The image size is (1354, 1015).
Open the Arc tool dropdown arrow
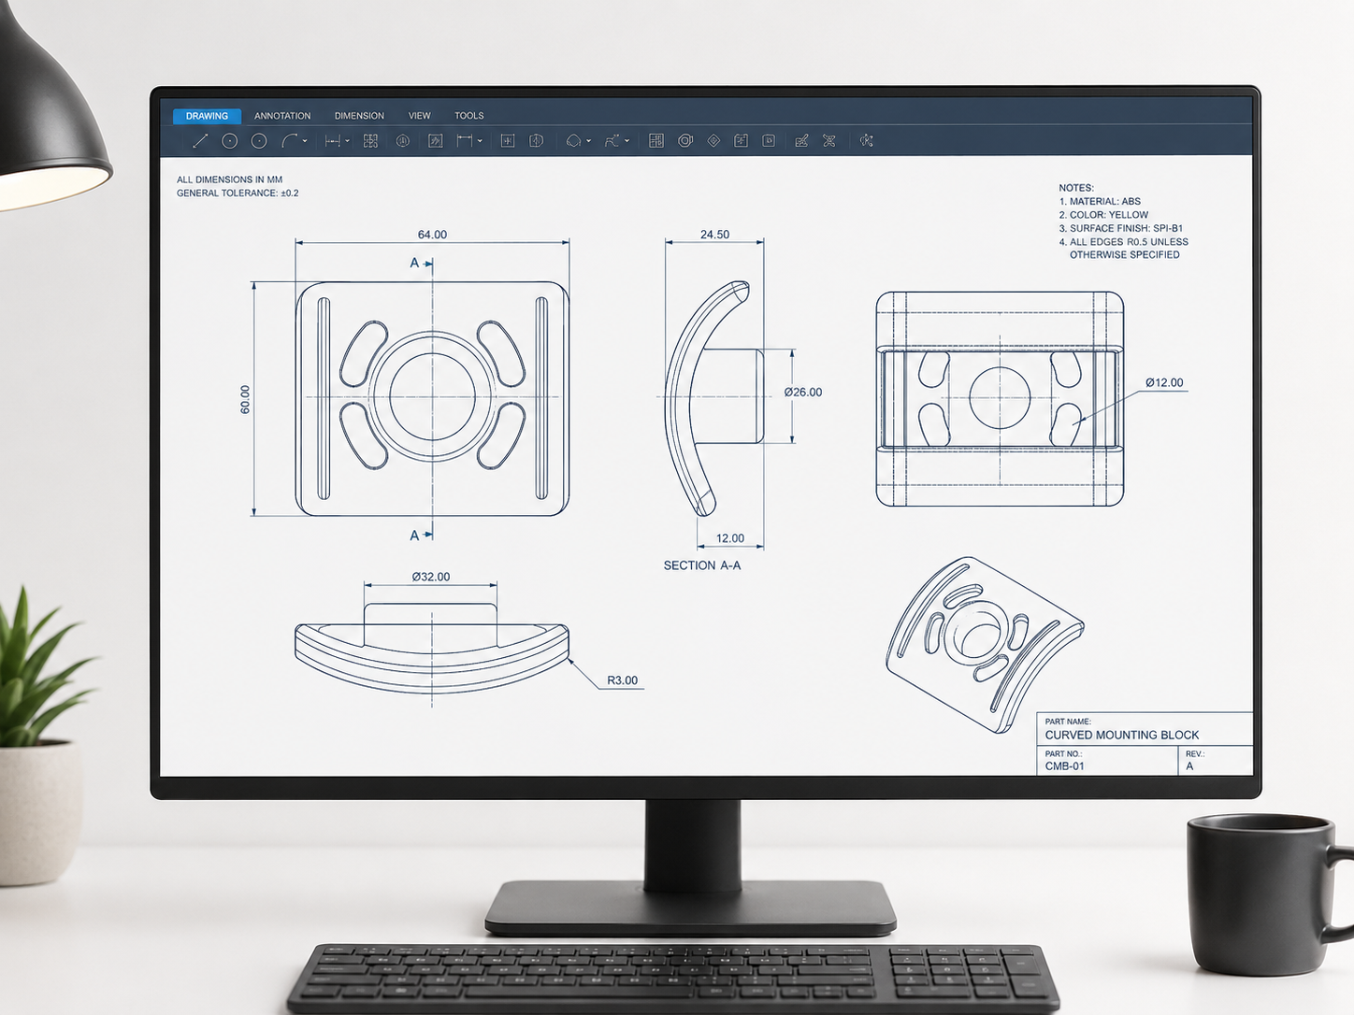(x=305, y=141)
